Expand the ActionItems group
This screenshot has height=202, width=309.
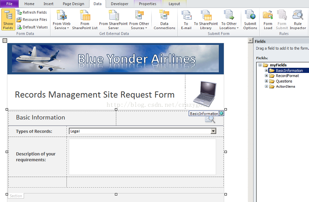click(266, 86)
